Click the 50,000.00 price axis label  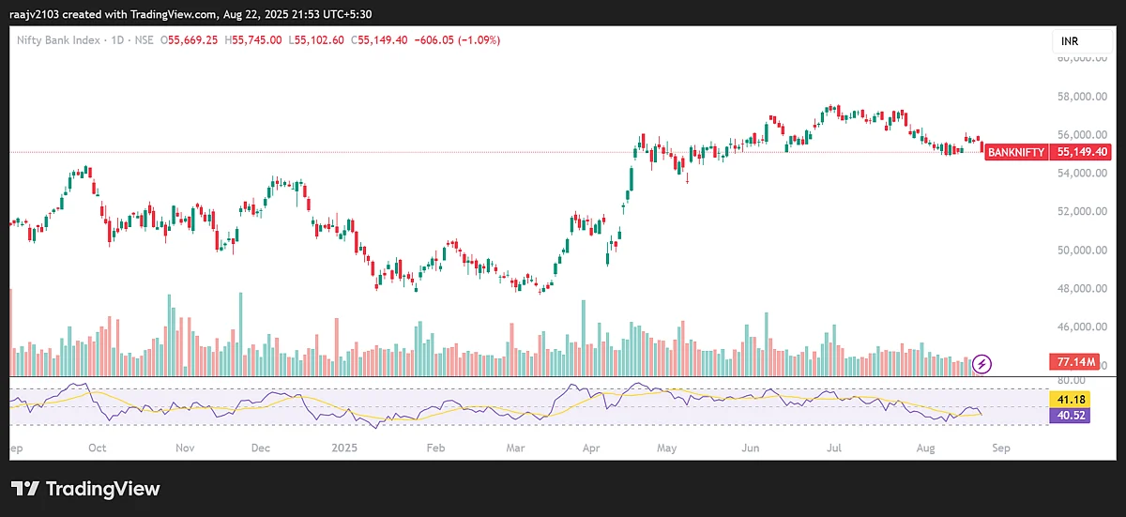pos(1083,251)
